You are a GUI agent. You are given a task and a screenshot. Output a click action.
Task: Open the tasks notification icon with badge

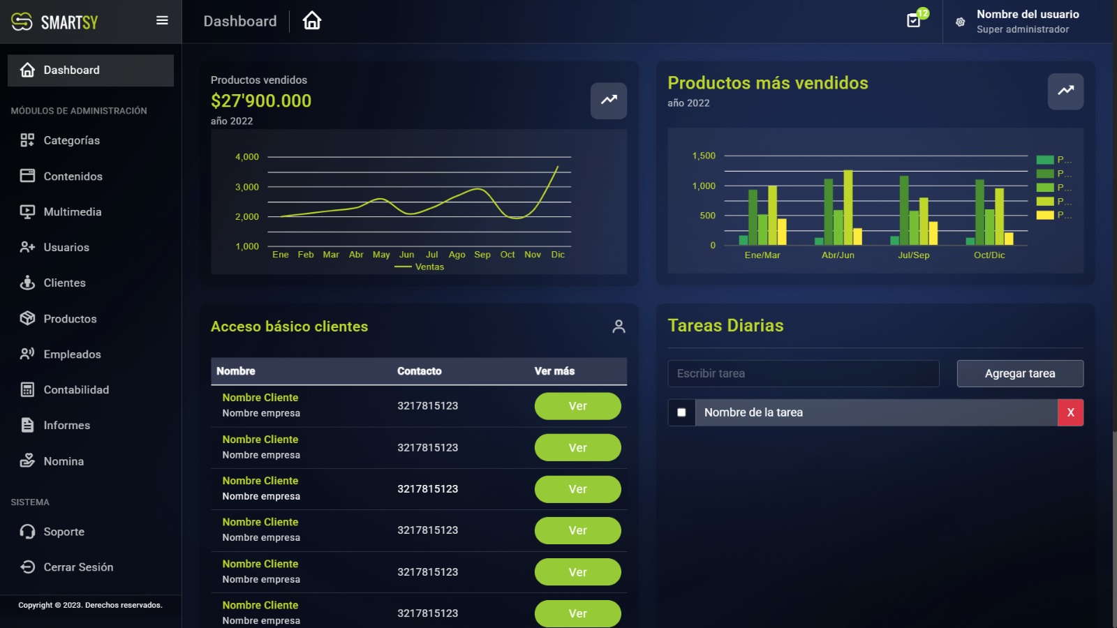[914, 20]
